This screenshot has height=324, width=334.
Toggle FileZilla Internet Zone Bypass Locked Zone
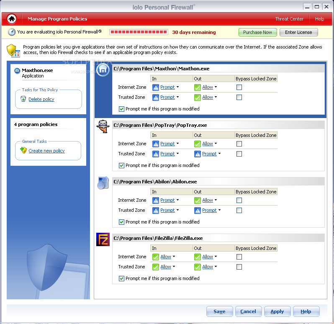point(239,257)
